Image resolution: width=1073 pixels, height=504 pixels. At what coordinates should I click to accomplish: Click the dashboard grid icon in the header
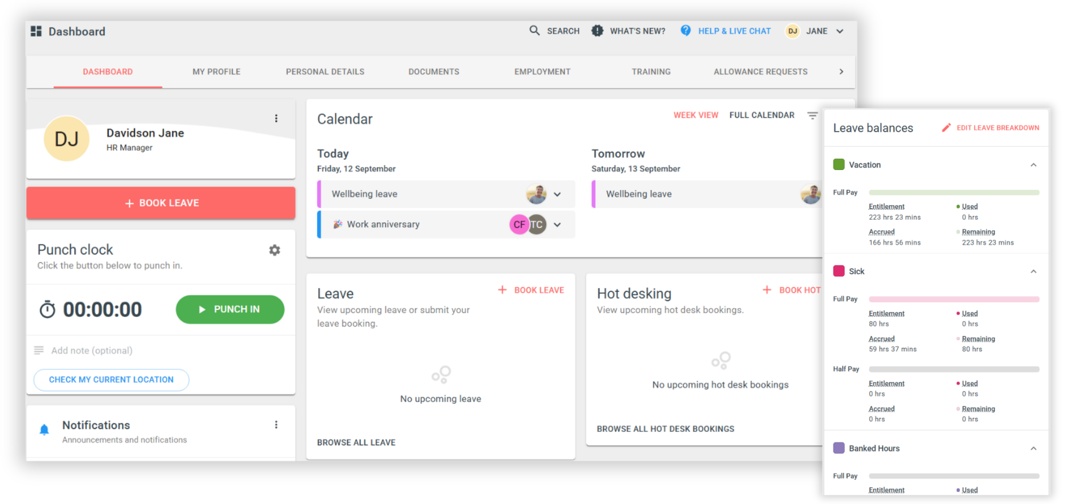click(36, 31)
